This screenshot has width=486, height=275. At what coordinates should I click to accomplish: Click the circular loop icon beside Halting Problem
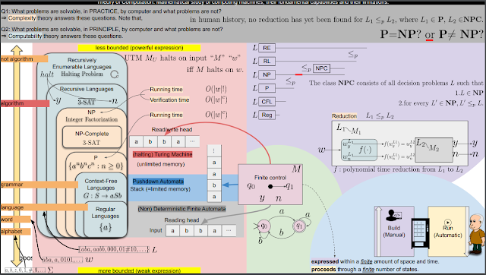[x=115, y=74]
